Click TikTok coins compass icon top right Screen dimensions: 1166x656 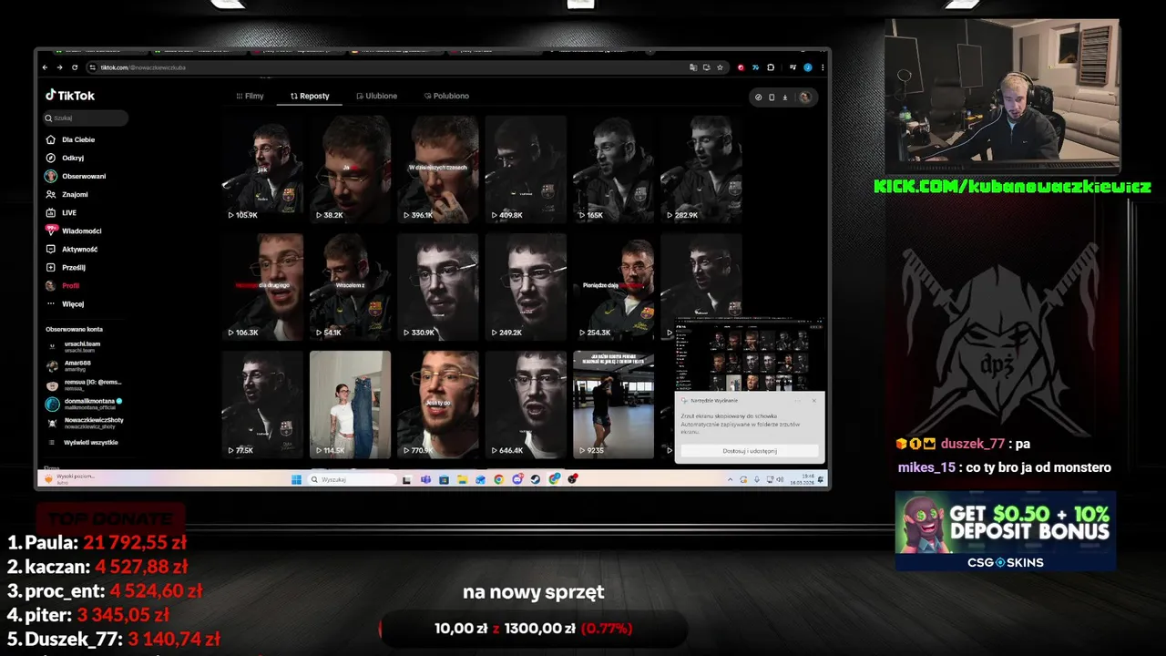pyautogui.click(x=759, y=97)
